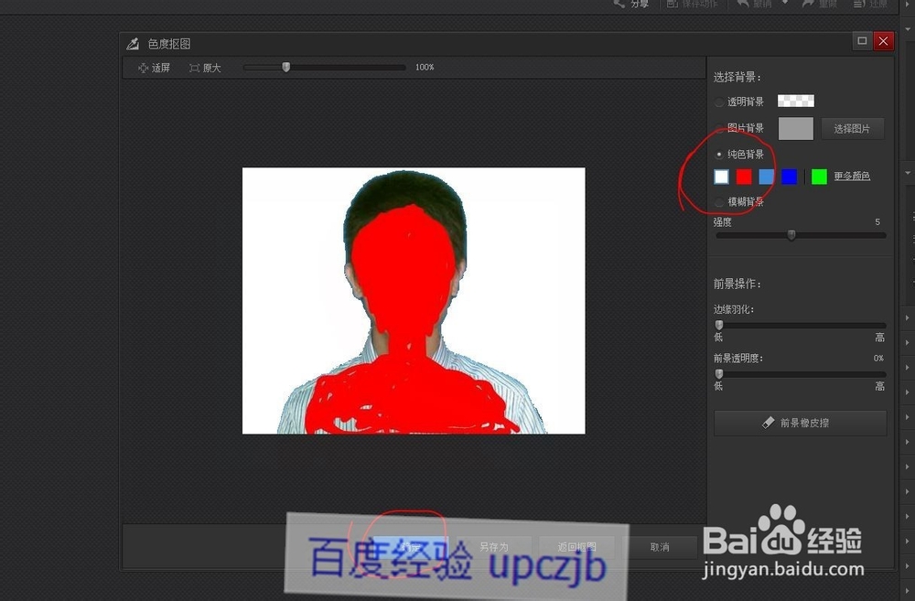
Task: Click the 前景透明度 opacity slider handle
Action: 719,374
